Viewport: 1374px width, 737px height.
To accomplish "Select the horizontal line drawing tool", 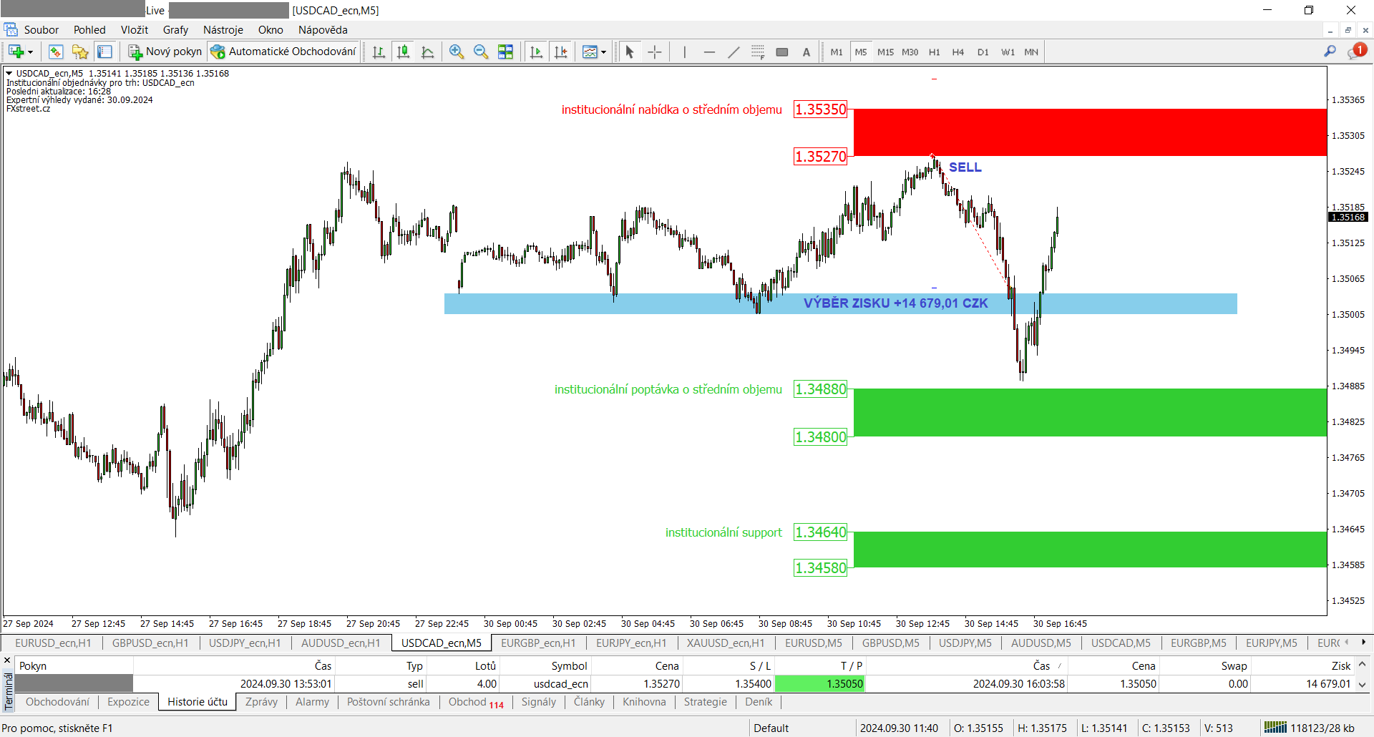I will point(709,52).
